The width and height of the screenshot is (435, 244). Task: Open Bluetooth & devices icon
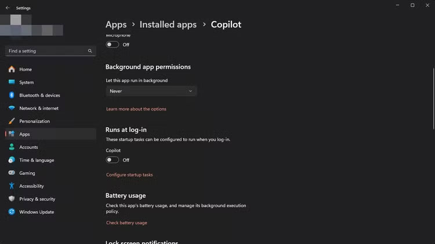click(x=12, y=95)
